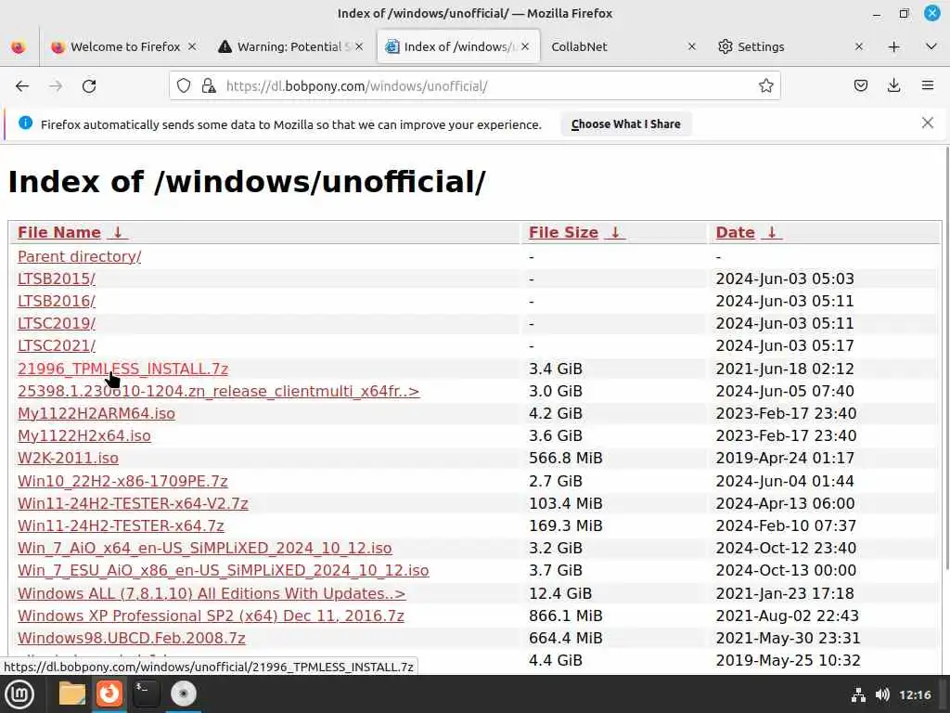Show site security padlock info
The width and height of the screenshot is (950, 713).
click(x=209, y=86)
